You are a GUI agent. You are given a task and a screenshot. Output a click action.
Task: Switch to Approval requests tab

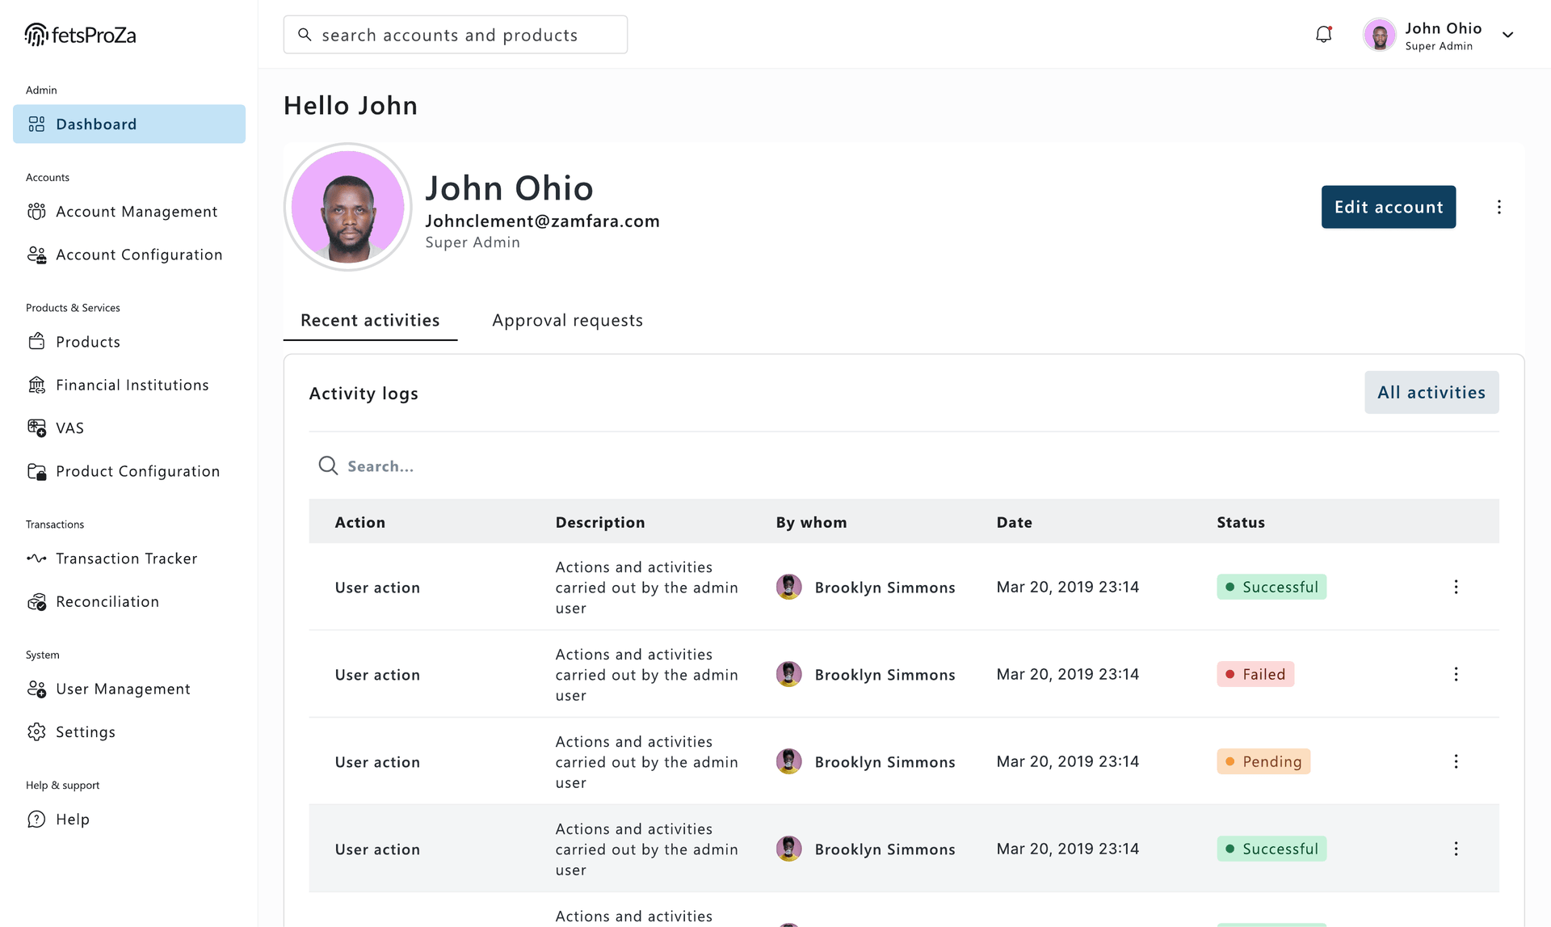(567, 320)
